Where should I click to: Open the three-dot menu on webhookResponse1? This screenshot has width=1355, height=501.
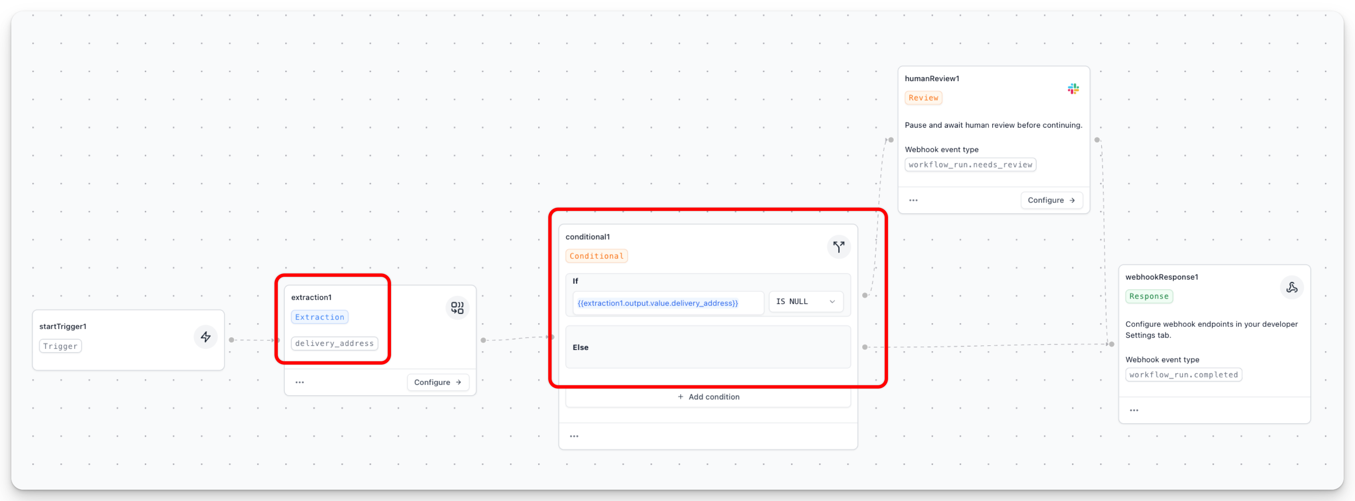(x=1134, y=410)
